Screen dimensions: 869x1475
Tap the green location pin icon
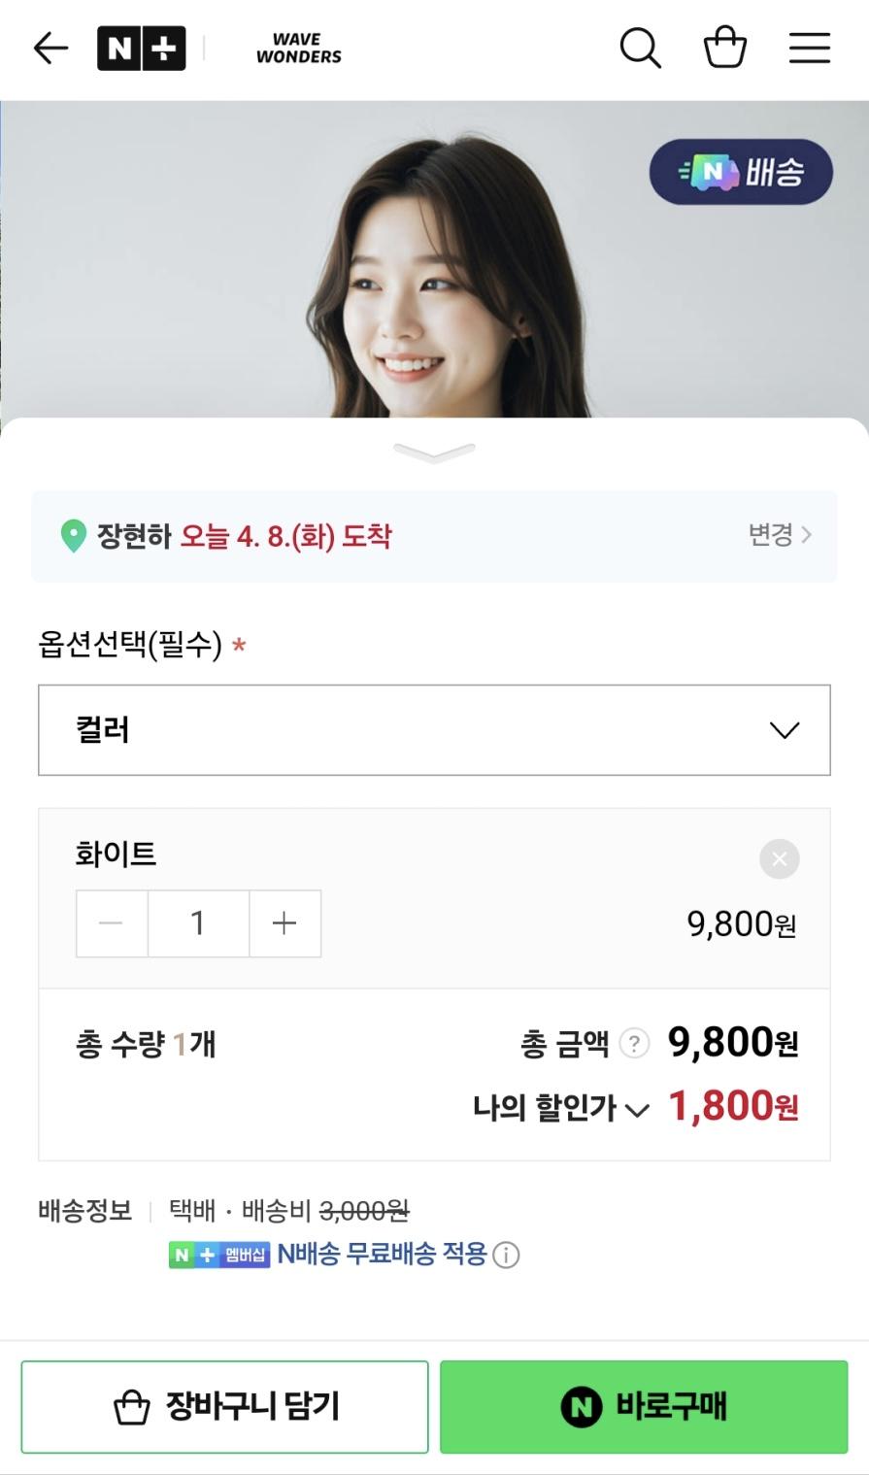74,536
